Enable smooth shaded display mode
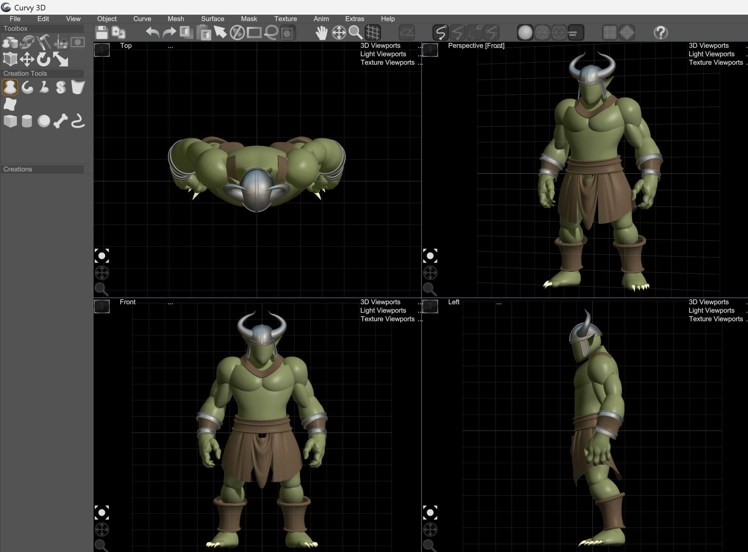Image resolution: width=748 pixels, height=552 pixels. point(525,33)
